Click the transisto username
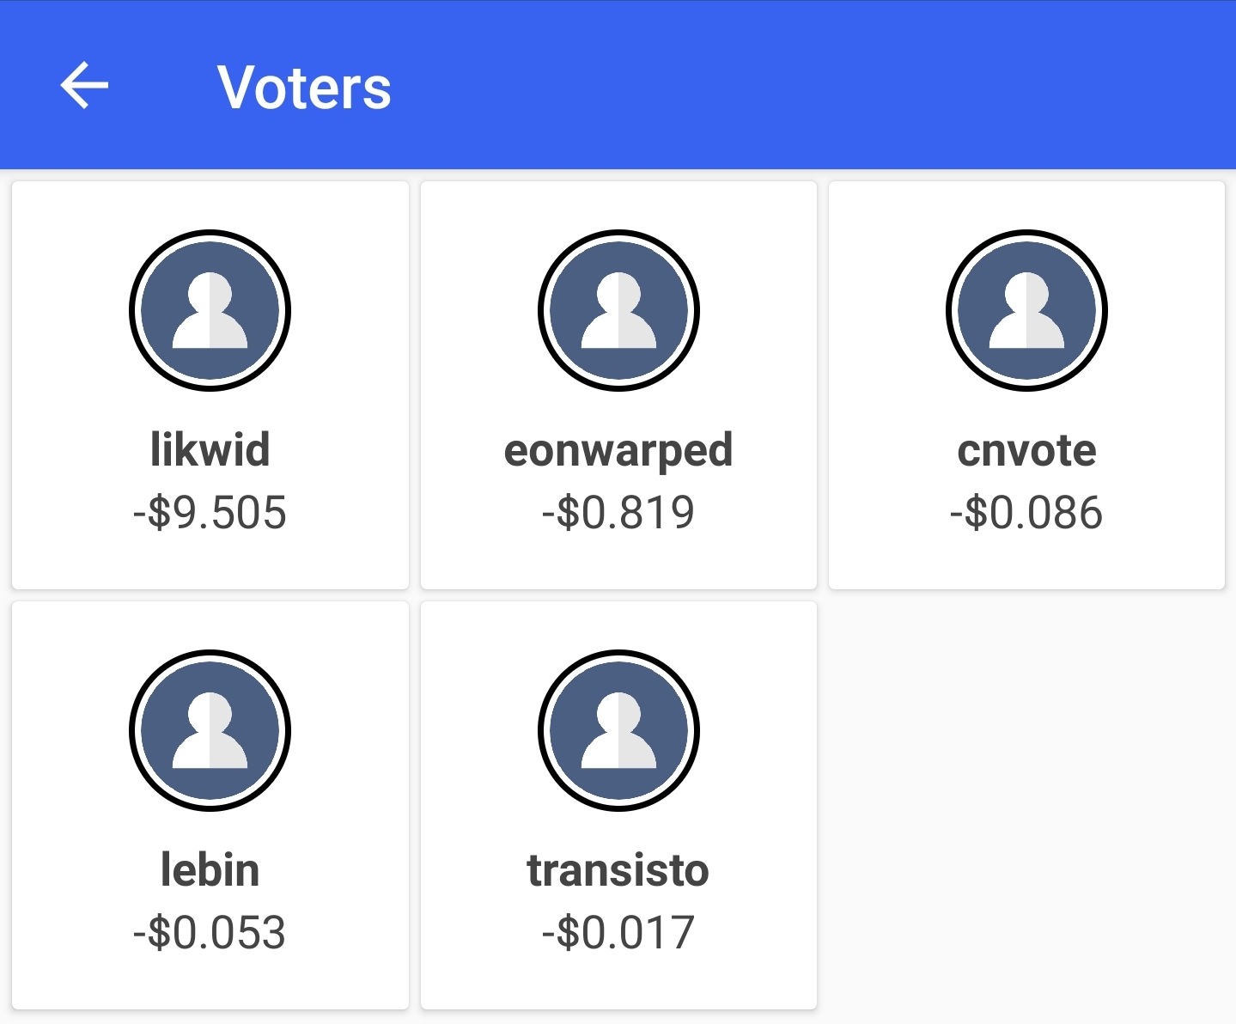 coord(618,869)
